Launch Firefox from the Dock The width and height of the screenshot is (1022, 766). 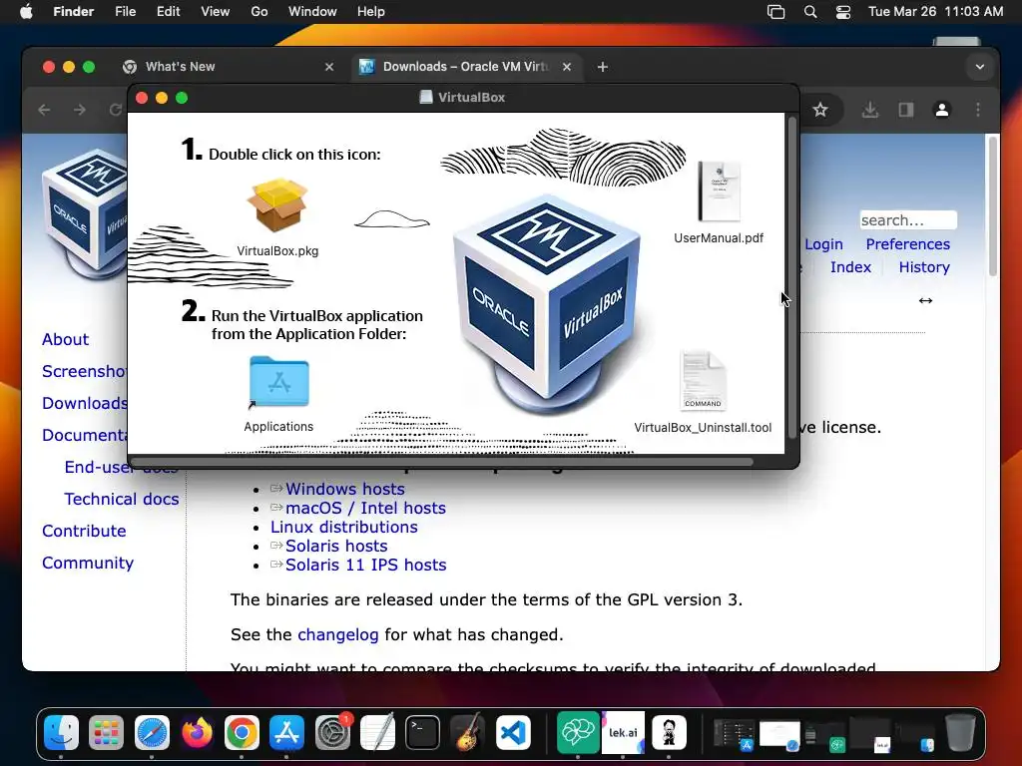(197, 733)
